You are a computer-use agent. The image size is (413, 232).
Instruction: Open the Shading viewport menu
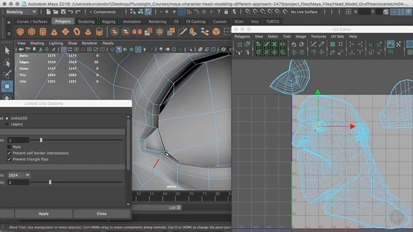click(x=37, y=43)
